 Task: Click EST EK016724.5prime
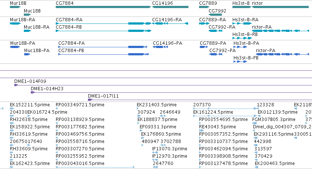pyautogui.click(x=47, y=112)
